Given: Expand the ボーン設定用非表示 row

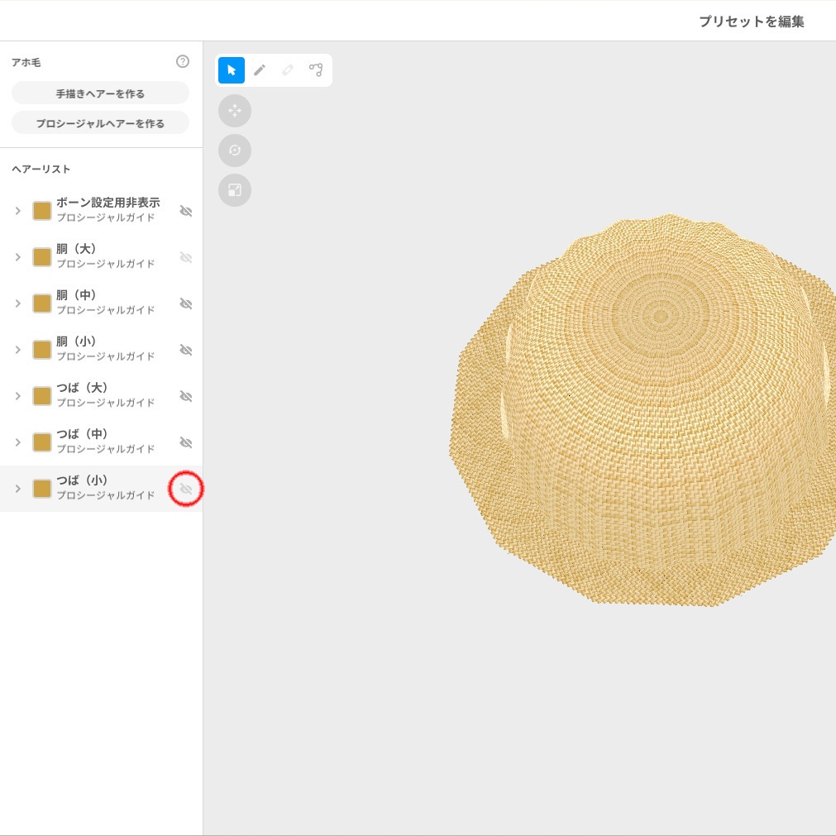Looking at the screenshot, I should 17,211.
